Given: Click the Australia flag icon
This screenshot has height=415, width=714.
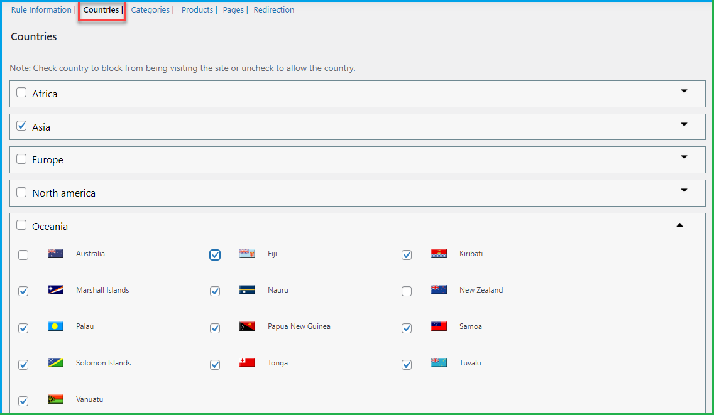Looking at the screenshot, I should (55, 254).
